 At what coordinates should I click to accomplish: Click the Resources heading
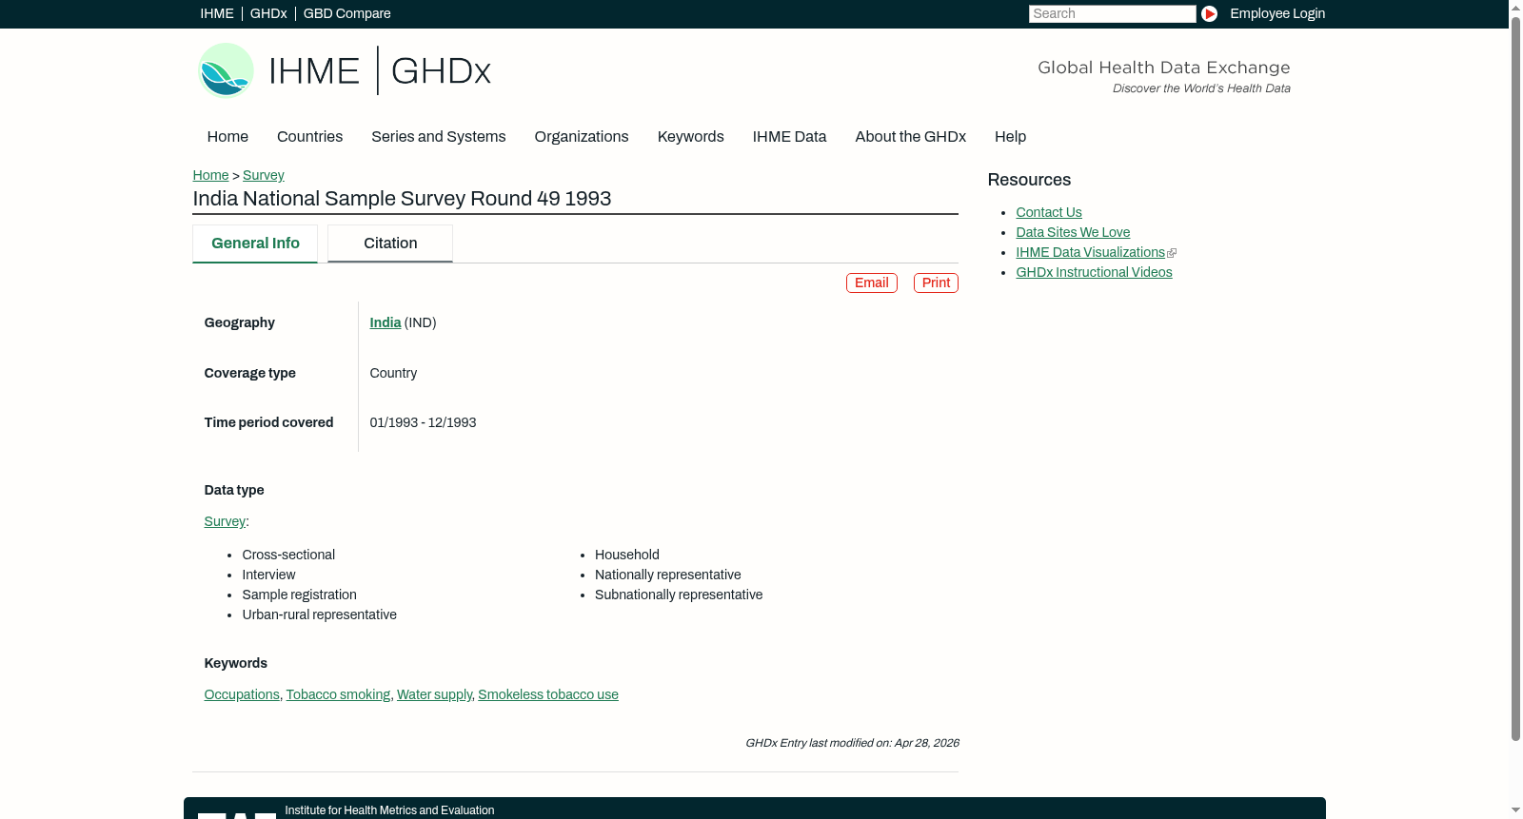click(x=1029, y=180)
